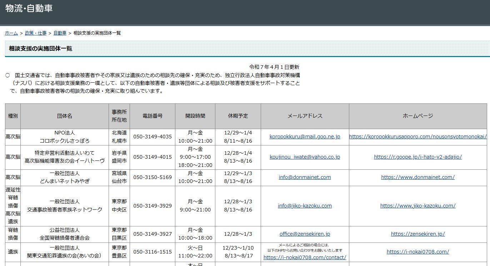Select phone number 050-3149-3927
The height and width of the screenshot is (266, 490).
(152, 234)
